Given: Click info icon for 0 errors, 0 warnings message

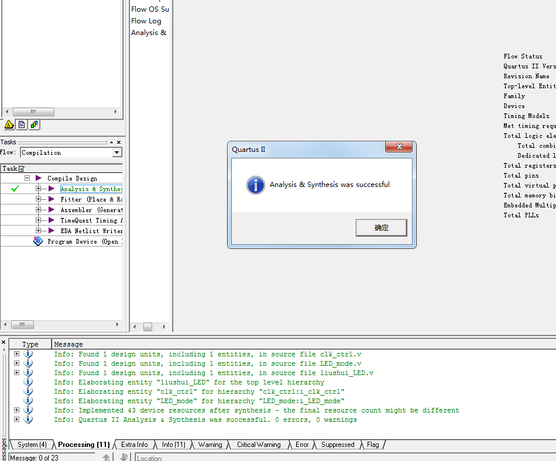Looking at the screenshot, I should pos(28,419).
